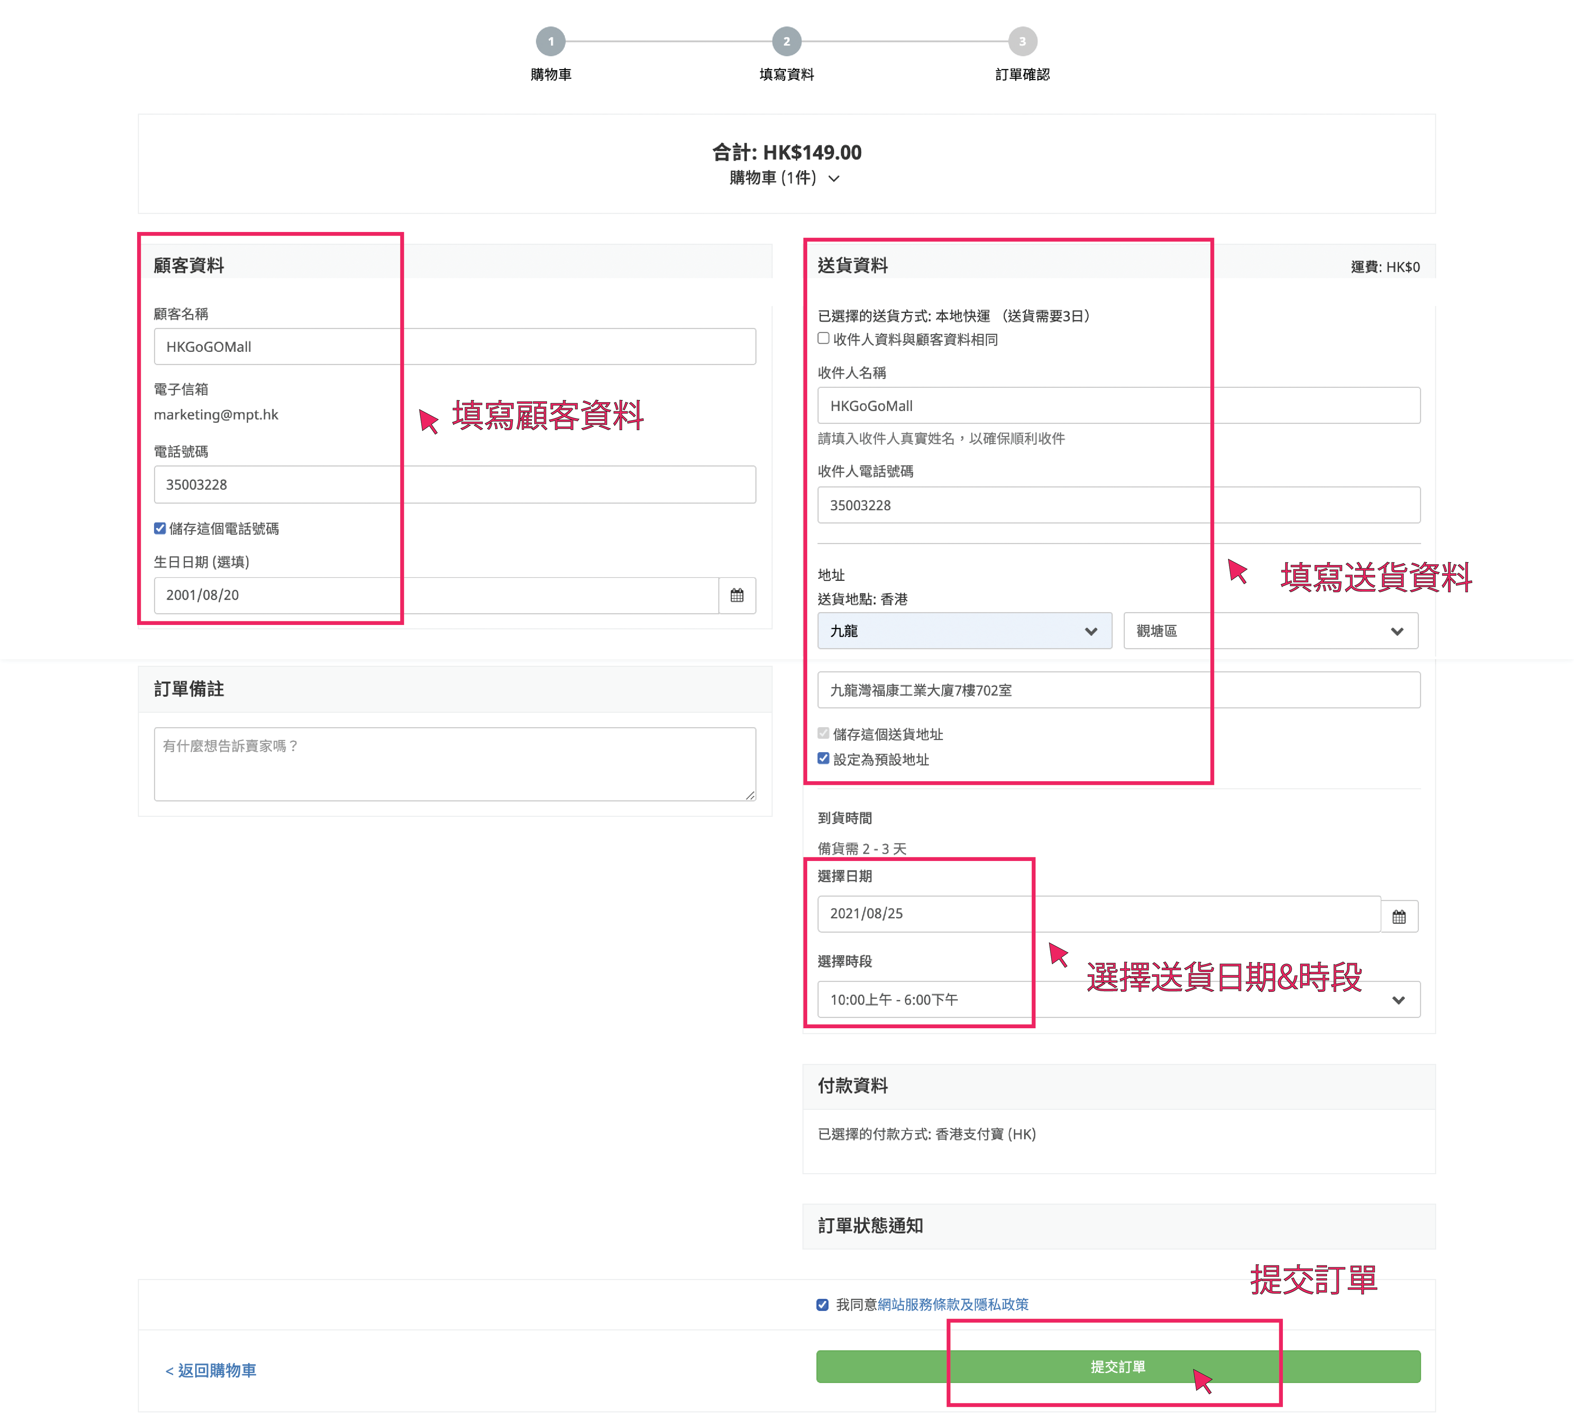Click step 2 fill information circle
Image resolution: width=1574 pixels, height=1415 pixels.
coord(787,41)
